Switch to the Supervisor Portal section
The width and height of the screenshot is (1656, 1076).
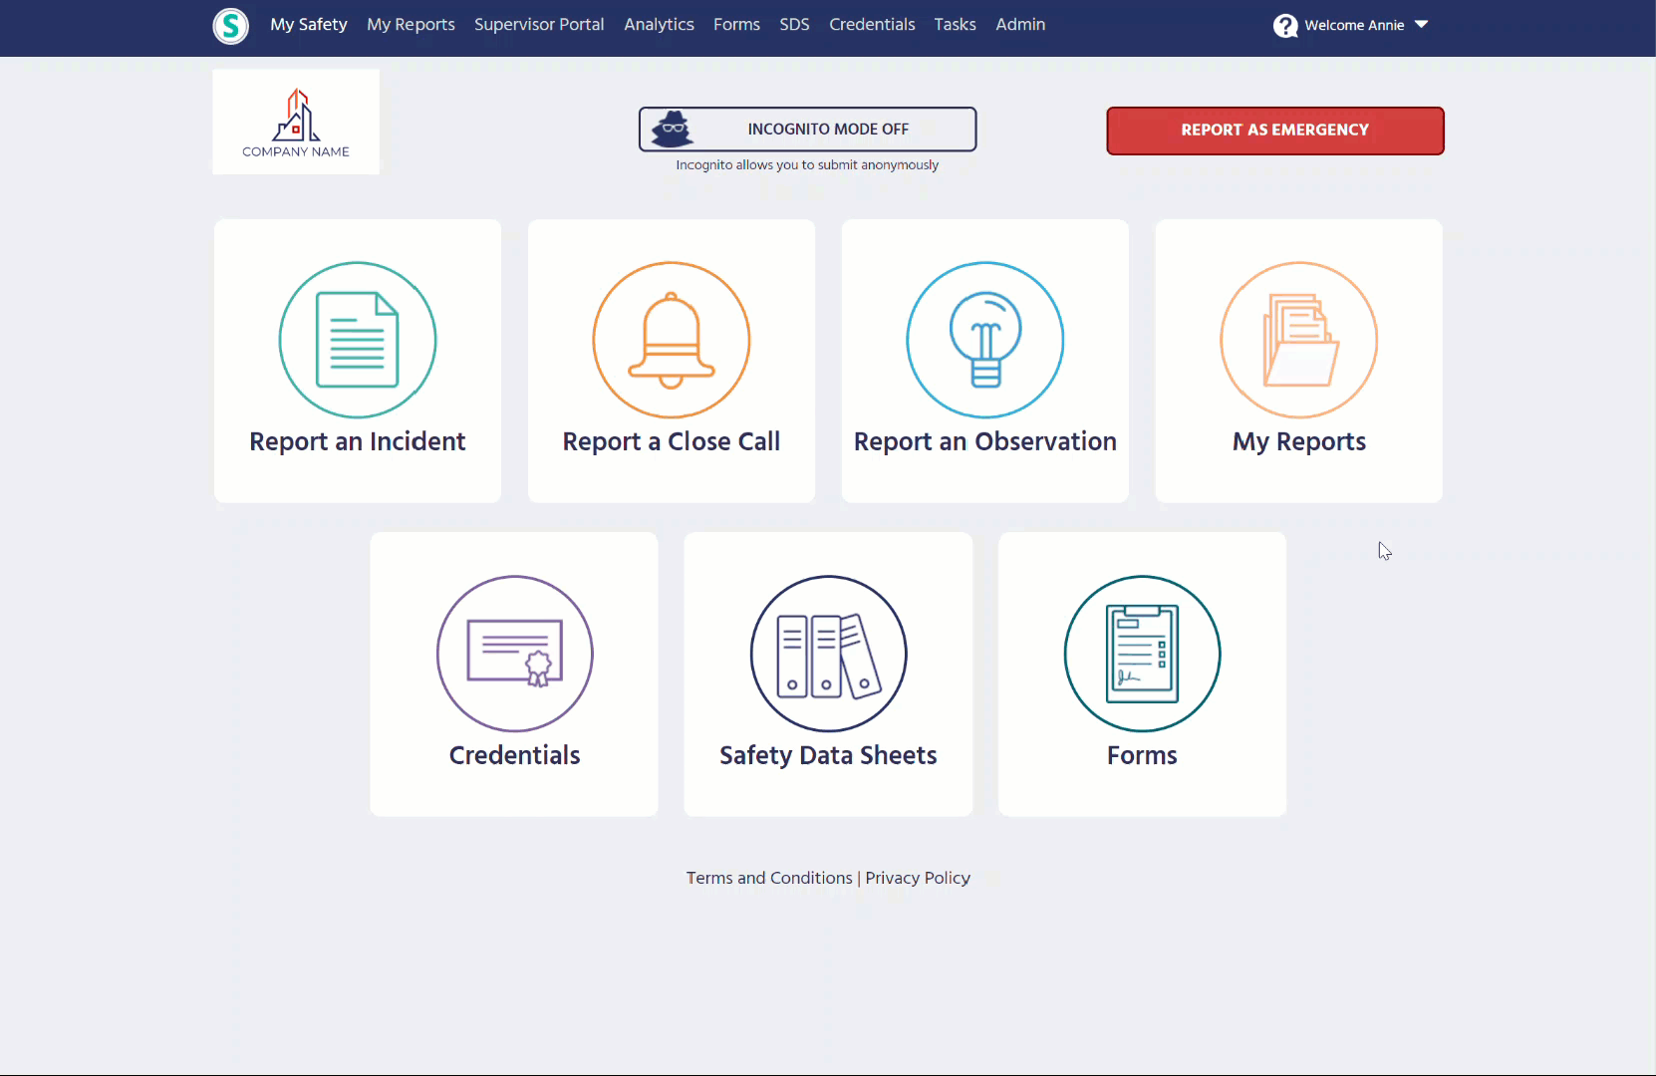[539, 24]
